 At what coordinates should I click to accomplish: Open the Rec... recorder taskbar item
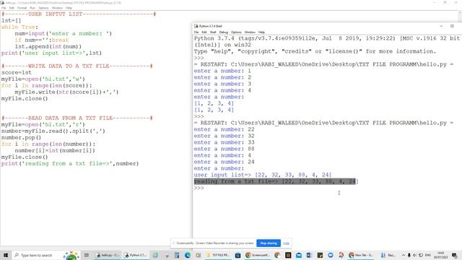tap(388, 255)
